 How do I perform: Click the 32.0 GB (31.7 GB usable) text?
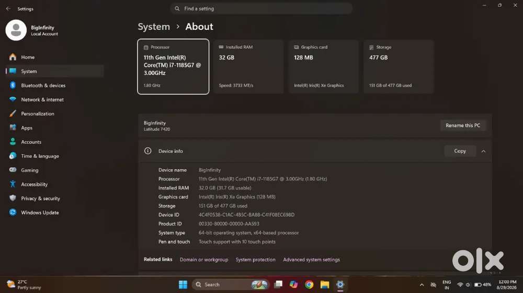[x=225, y=188]
